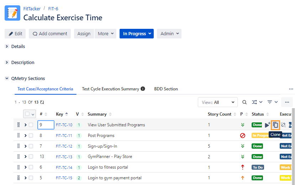Viewport: 295px width, 185px height.
Task: Check the FIT-TC-15 row checkbox
Action: (x=31, y=178)
